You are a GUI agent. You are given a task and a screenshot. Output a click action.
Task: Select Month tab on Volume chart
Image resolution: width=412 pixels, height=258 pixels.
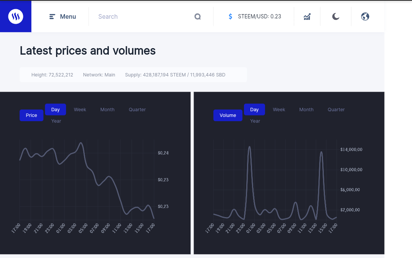point(306,110)
